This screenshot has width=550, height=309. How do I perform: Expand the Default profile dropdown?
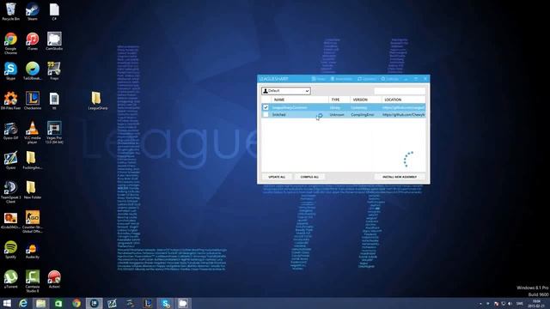tap(286, 91)
